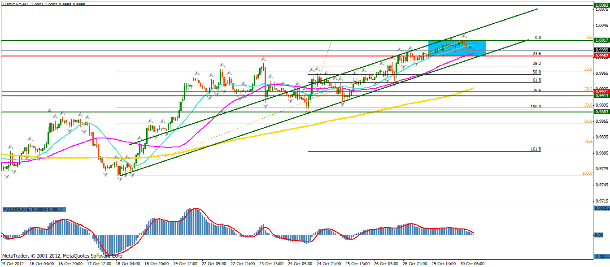
Task: Click the current price 0.9999 label
Action: (x=601, y=50)
